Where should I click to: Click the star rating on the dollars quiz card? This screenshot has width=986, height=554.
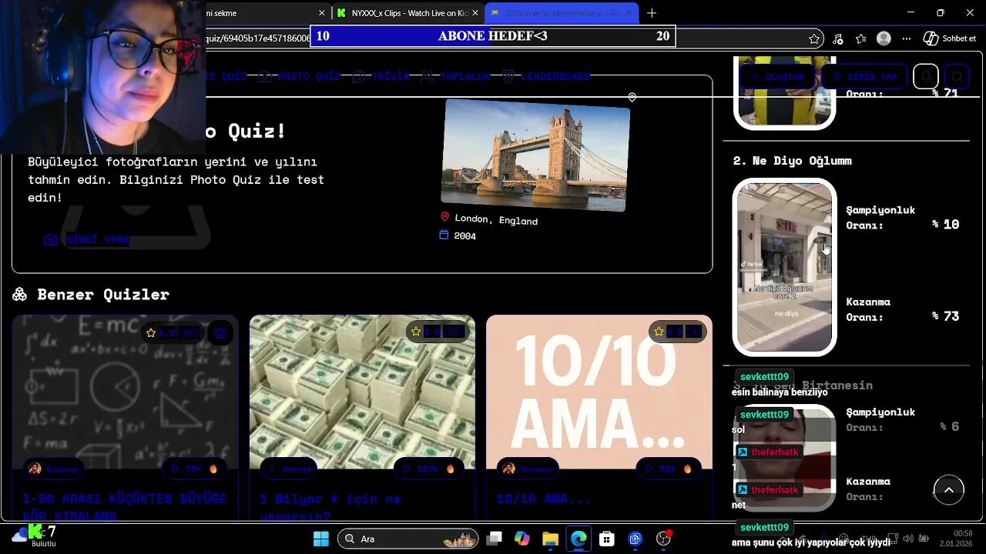tap(437, 332)
